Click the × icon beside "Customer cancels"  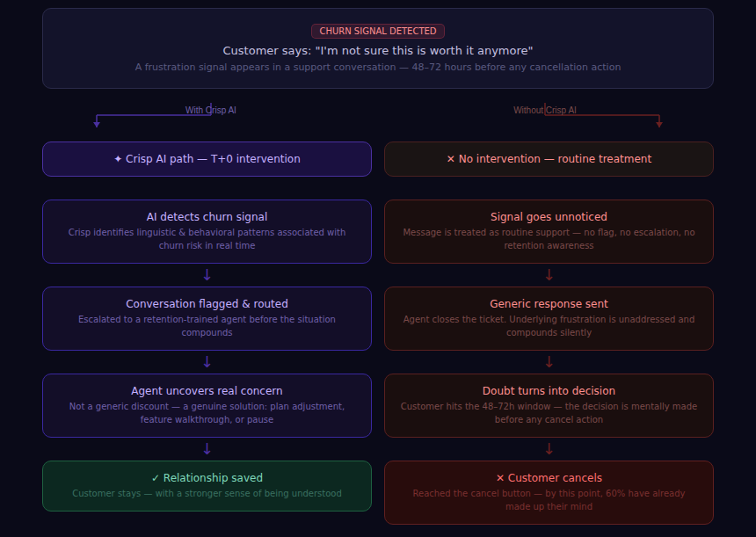point(500,478)
